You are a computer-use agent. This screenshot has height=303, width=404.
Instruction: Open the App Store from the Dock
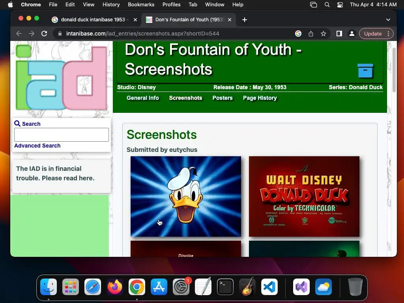[159, 287]
